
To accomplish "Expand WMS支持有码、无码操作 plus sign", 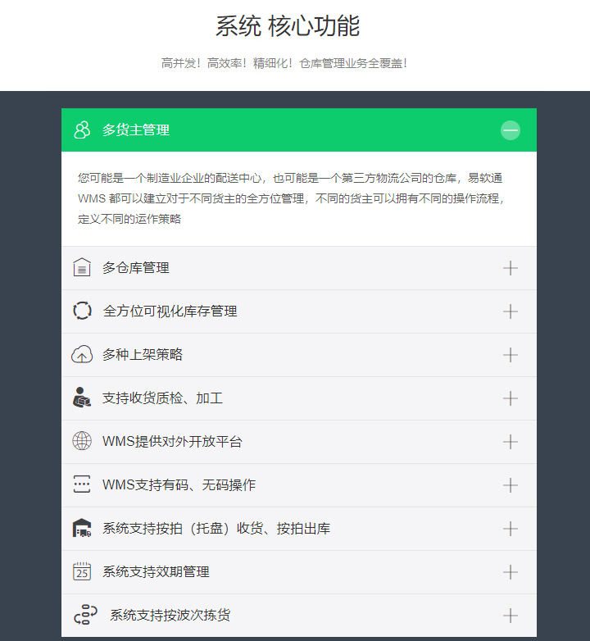I will pyautogui.click(x=511, y=485).
